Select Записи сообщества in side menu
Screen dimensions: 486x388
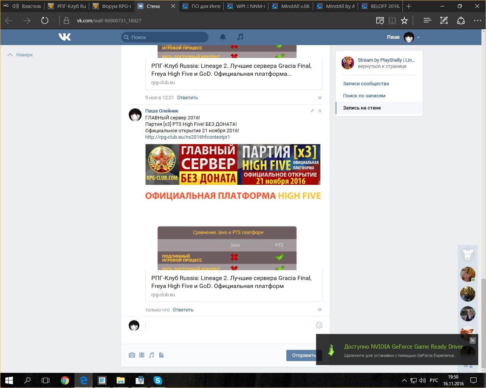coord(366,83)
